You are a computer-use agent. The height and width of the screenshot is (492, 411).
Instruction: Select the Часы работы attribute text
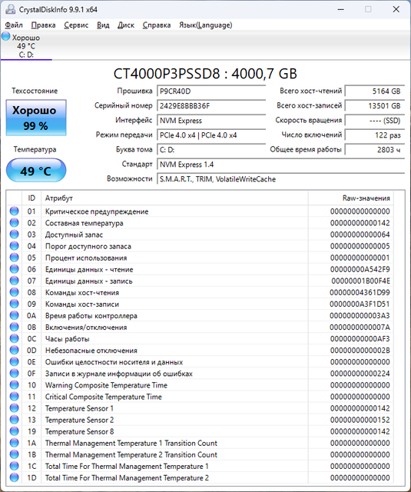click(x=67, y=339)
